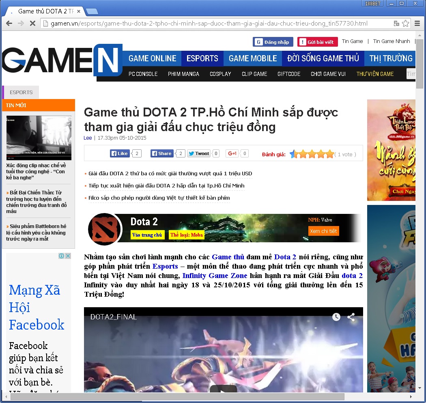Open the TIN MỚI sidebar header

[x=38, y=105]
